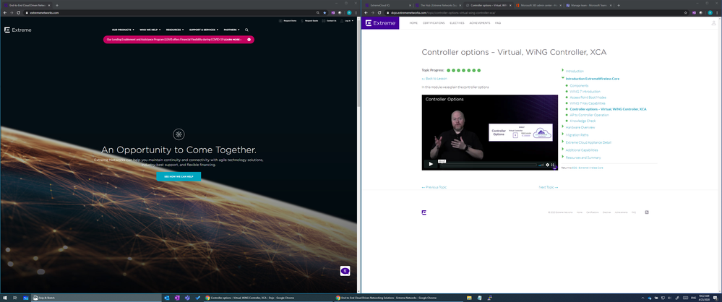This screenshot has height=302, width=722.
Task: Click Request Quote link
Action: [310, 21]
